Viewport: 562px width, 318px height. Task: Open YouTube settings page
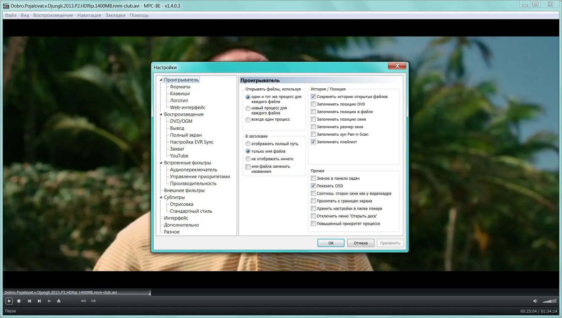click(179, 156)
